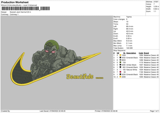Click the 'Code' column header

tap(141, 53)
